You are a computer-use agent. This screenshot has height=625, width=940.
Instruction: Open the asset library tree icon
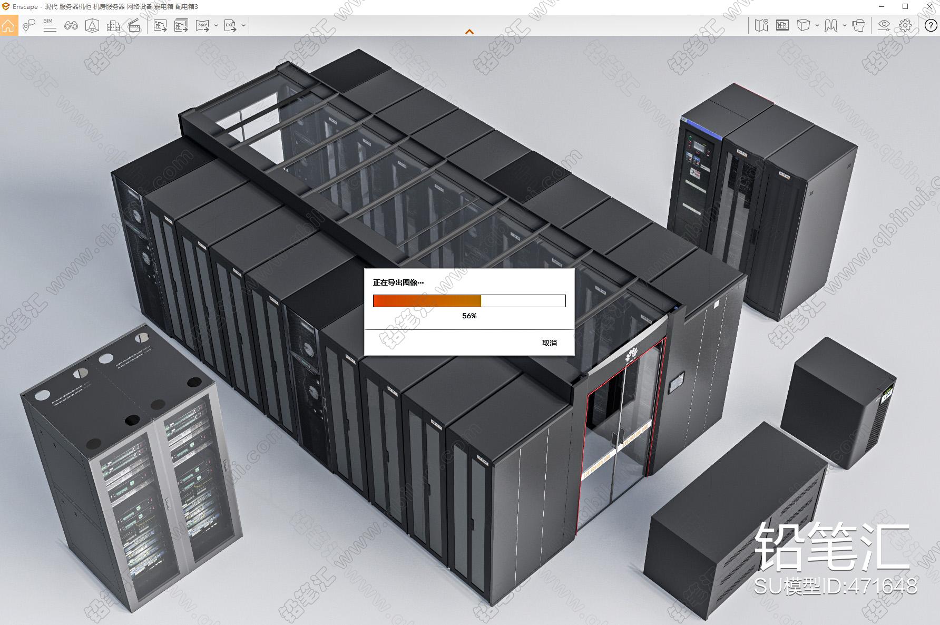[x=92, y=25]
